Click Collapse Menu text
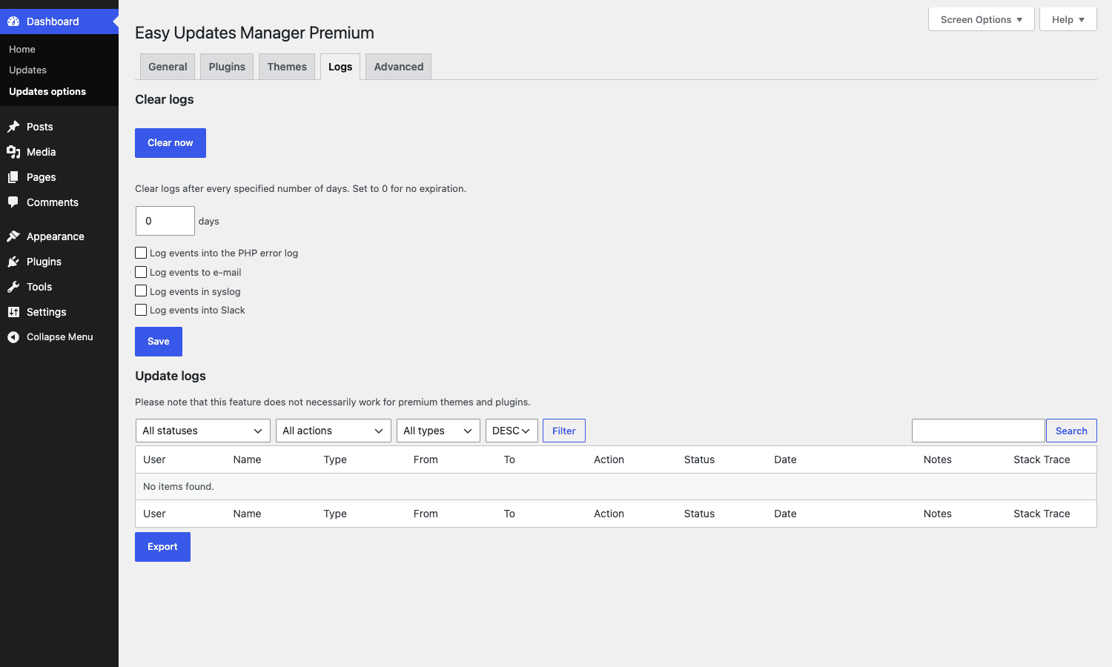Screen dimensions: 1112x667 [60, 337]
